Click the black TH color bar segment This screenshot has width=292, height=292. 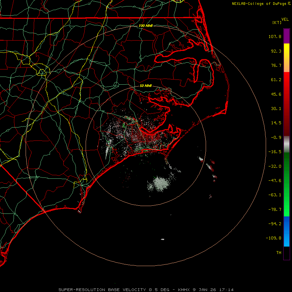pyautogui.click(x=286, y=253)
